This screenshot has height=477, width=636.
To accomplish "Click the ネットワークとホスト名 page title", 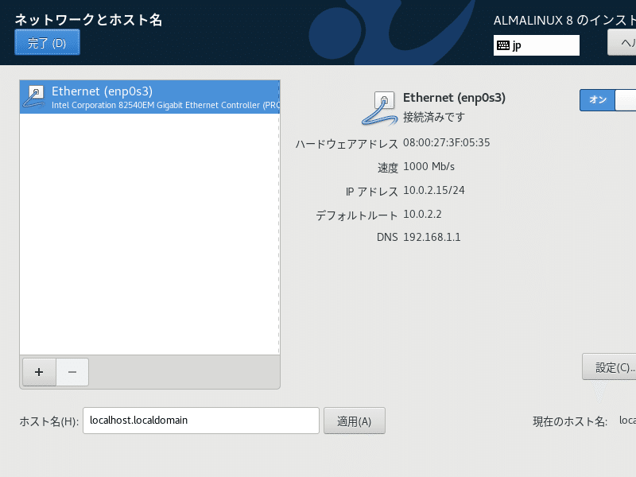I will click(x=88, y=19).
